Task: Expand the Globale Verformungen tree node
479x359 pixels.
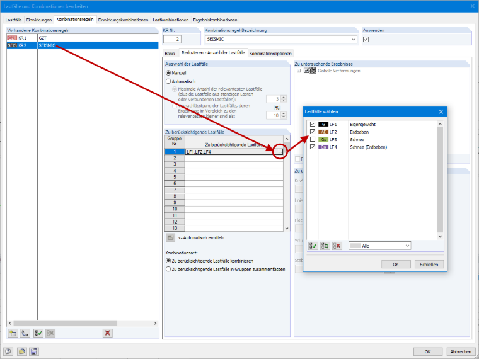Action: (x=299, y=71)
